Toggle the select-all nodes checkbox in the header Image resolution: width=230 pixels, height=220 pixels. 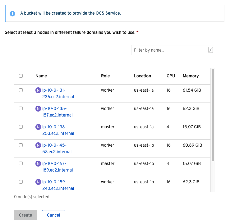pos(21,76)
